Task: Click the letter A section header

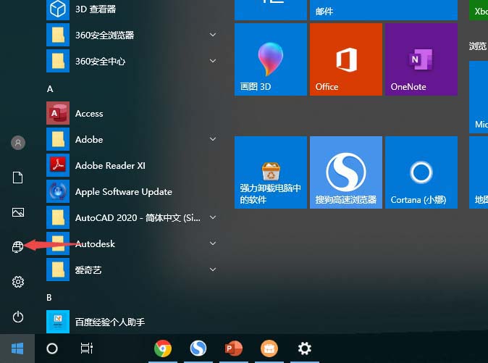Action: point(50,89)
